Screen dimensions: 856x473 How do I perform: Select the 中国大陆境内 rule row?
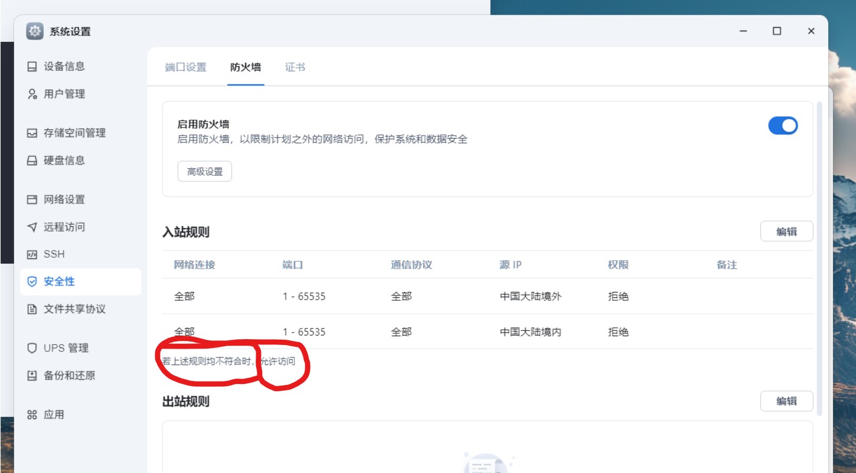click(488, 331)
